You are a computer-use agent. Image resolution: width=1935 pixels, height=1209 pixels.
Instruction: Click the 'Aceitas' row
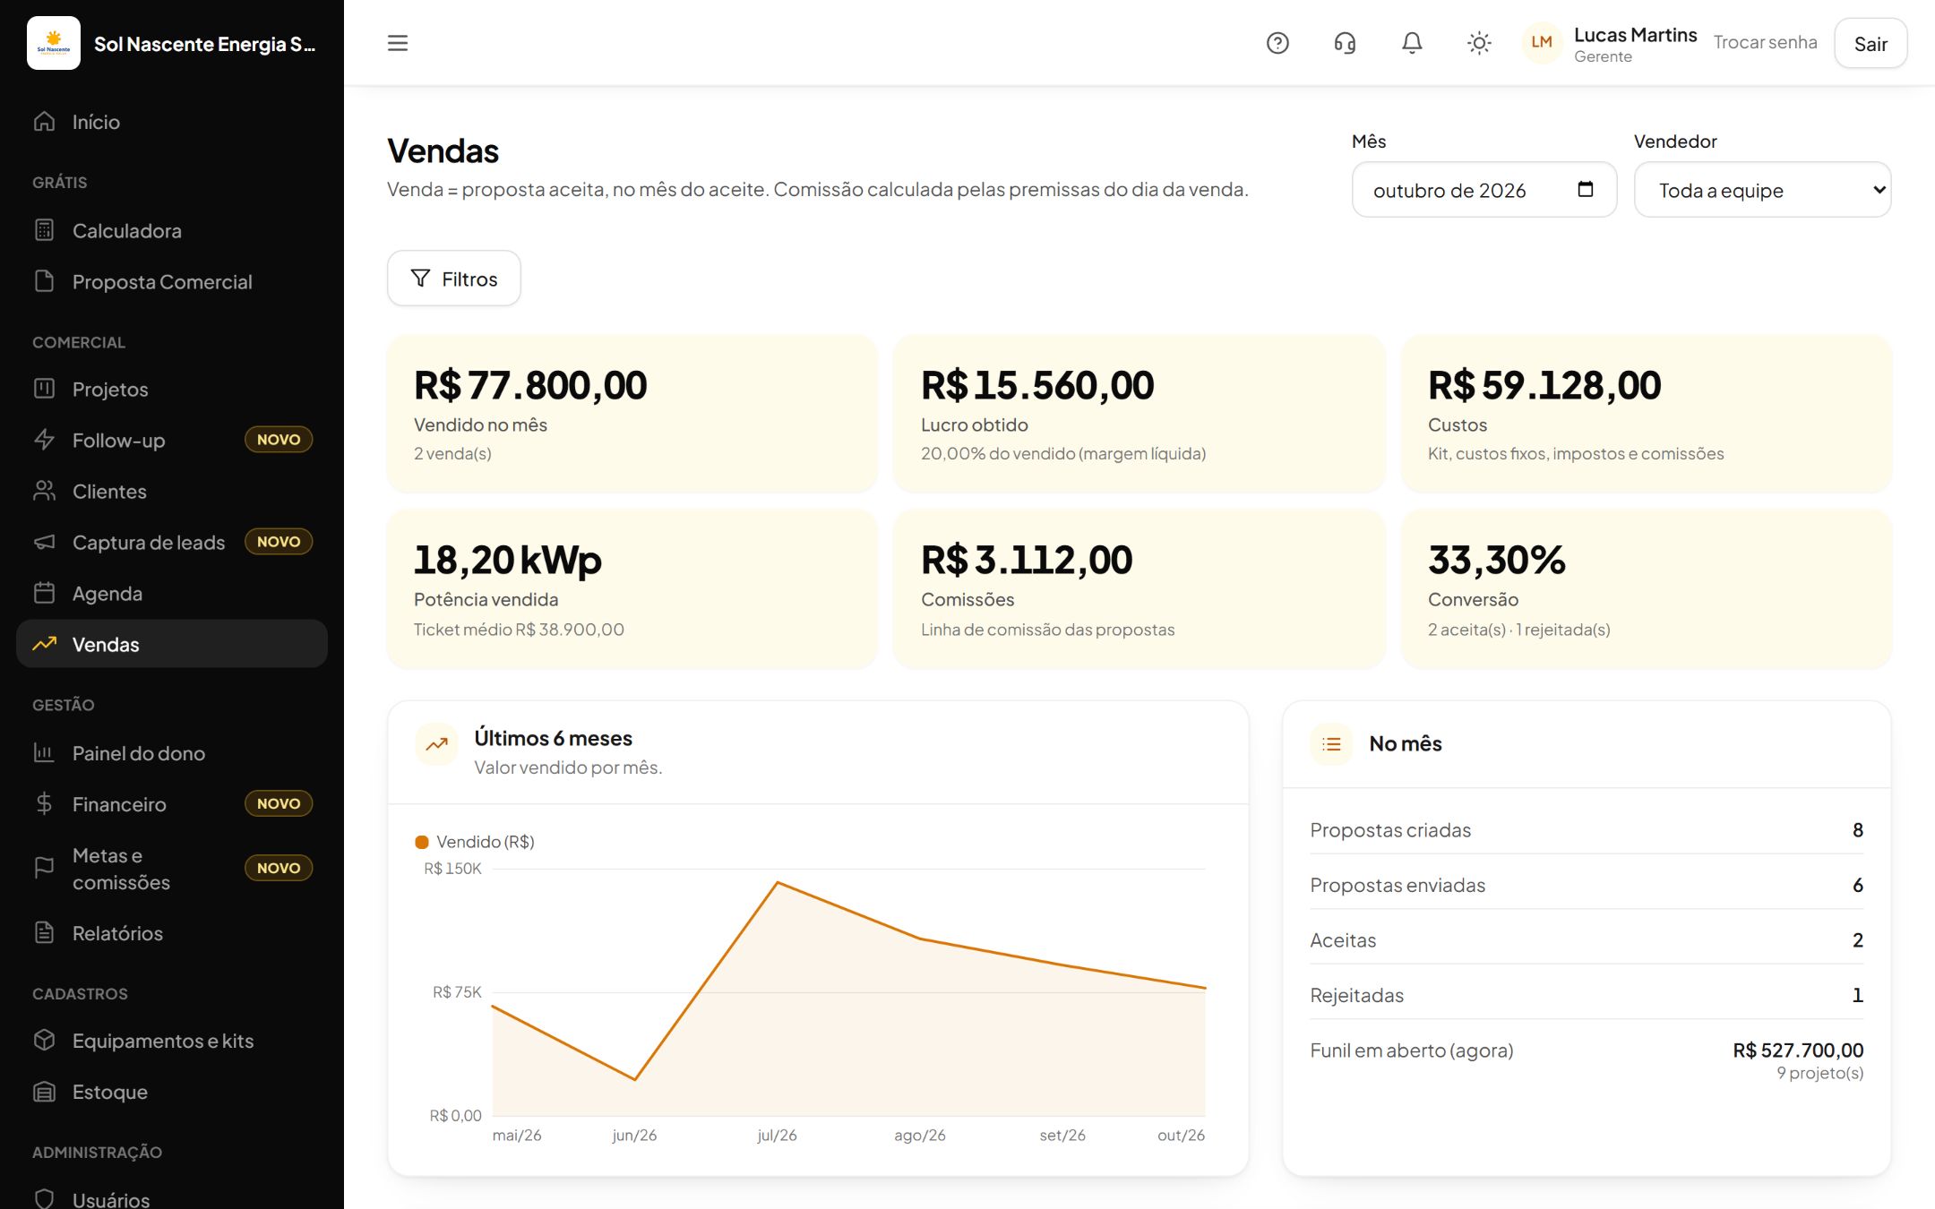(1587, 939)
